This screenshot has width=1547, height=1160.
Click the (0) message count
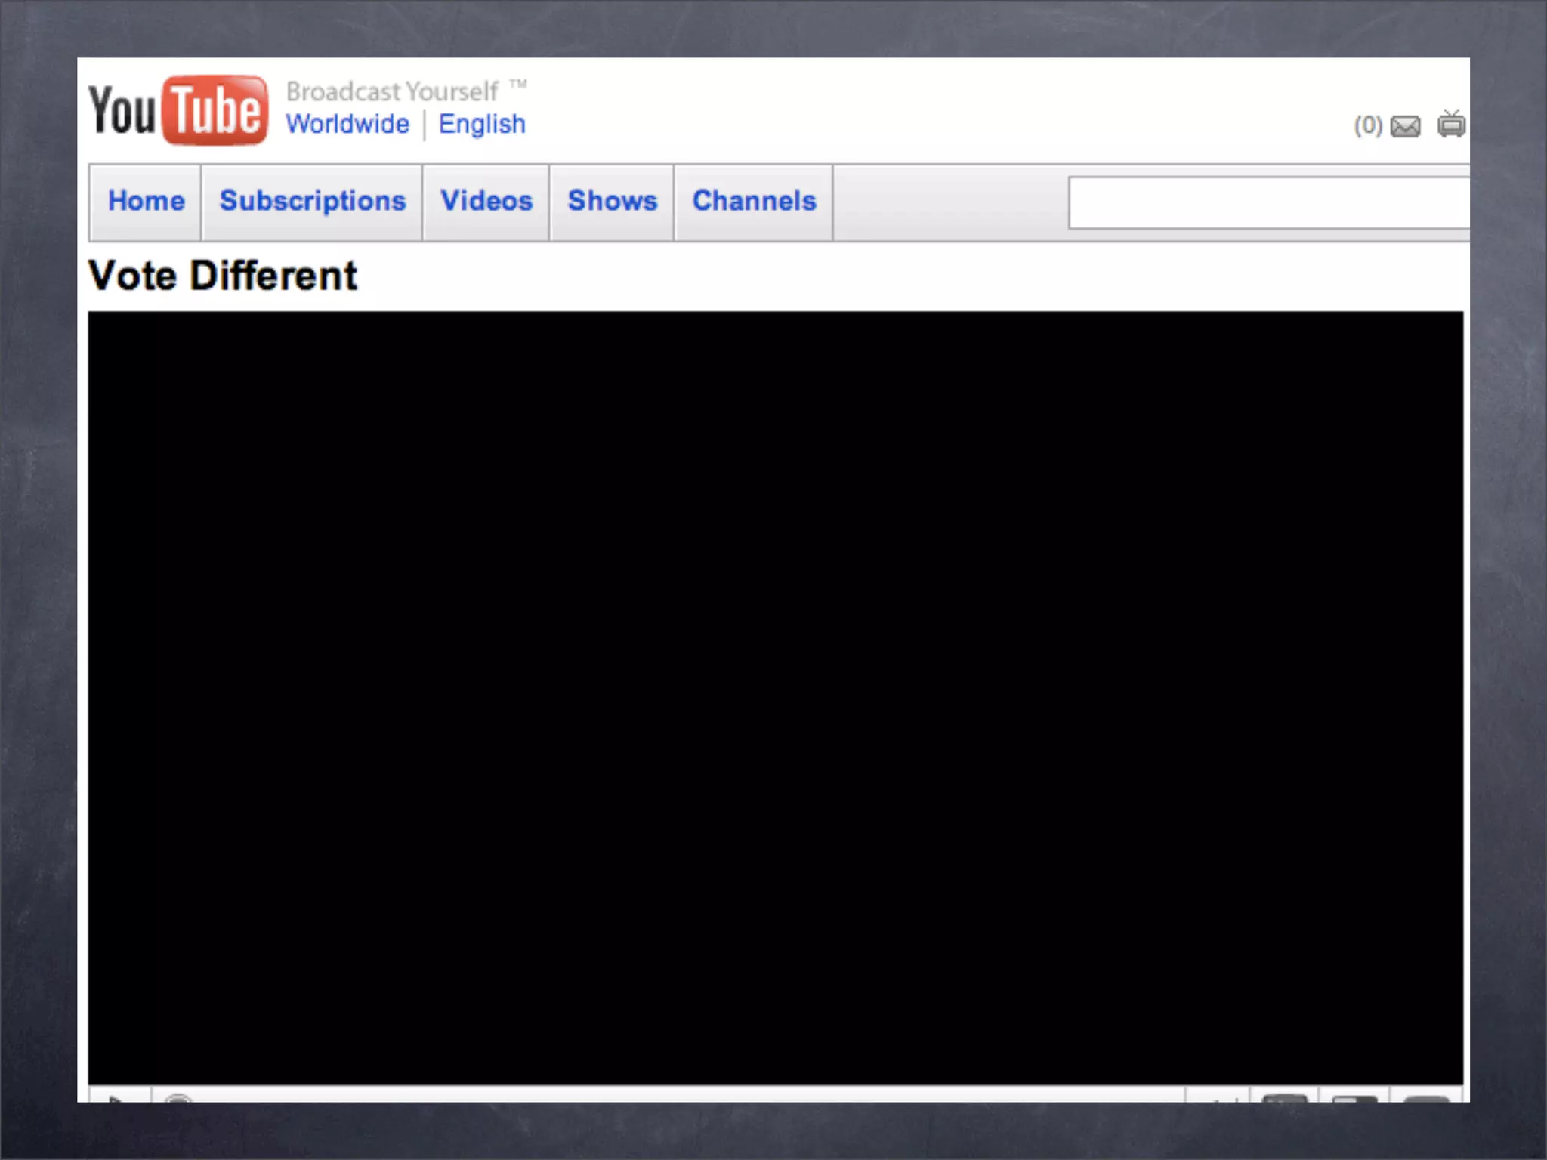(x=1367, y=125)
